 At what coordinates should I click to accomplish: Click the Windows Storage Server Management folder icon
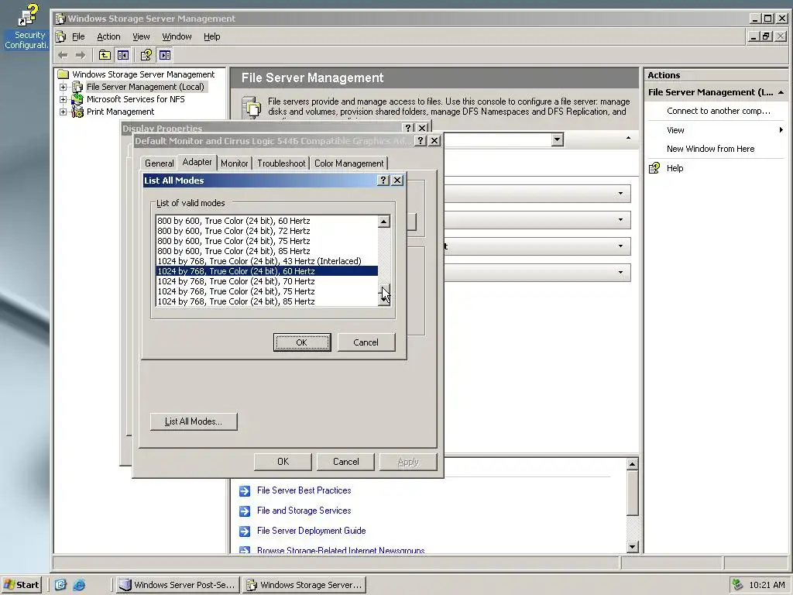[63, 74]
